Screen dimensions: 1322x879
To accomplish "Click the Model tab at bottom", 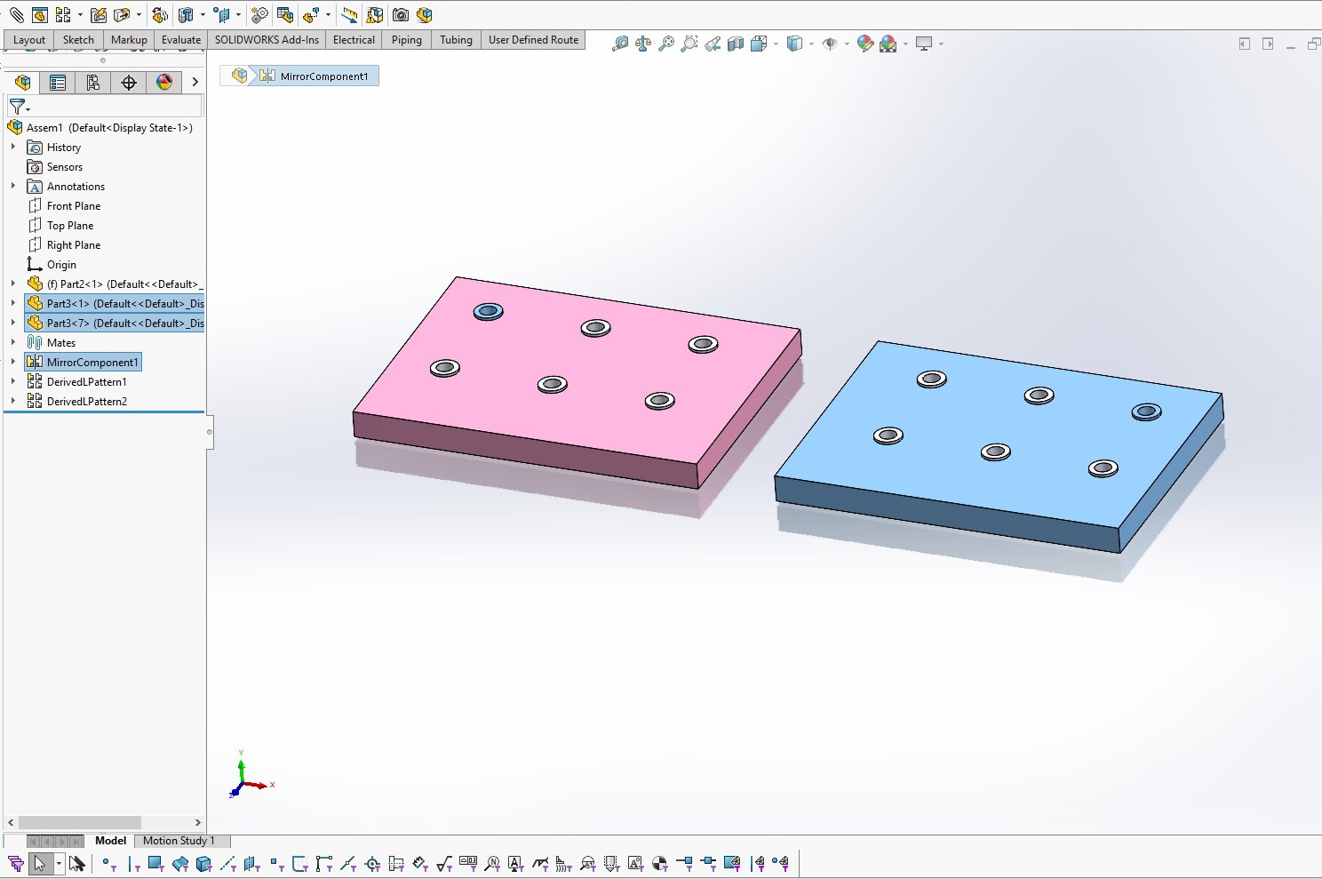I will (110, 841).
